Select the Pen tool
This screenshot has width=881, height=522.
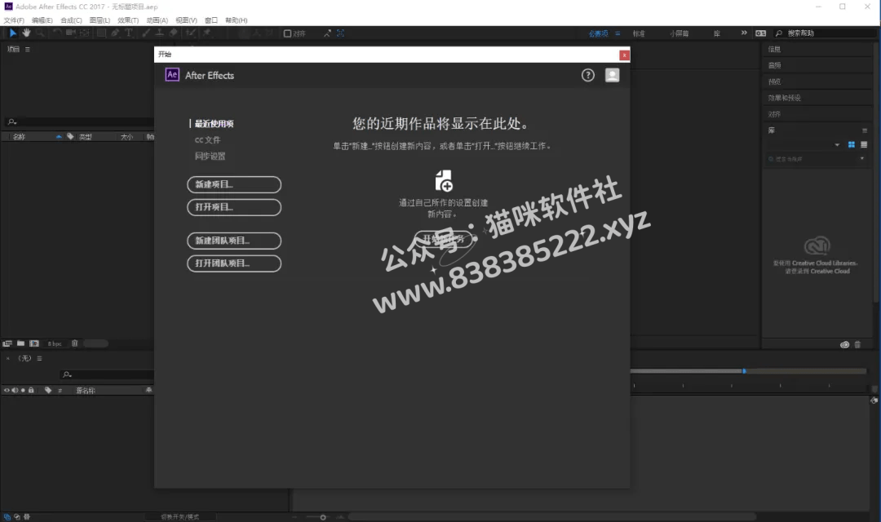(115, 33)
